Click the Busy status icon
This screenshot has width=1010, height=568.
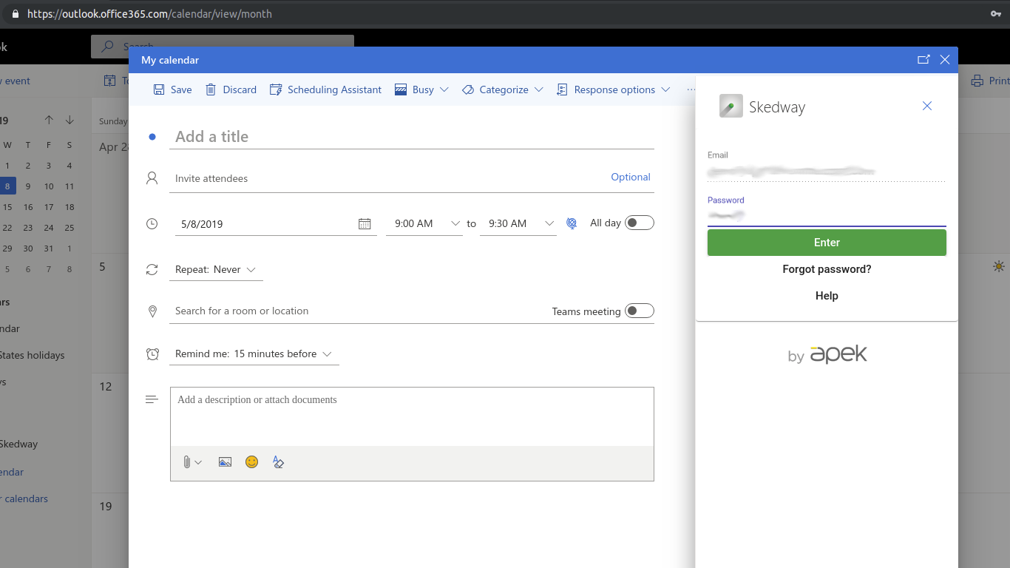(401, 89)
